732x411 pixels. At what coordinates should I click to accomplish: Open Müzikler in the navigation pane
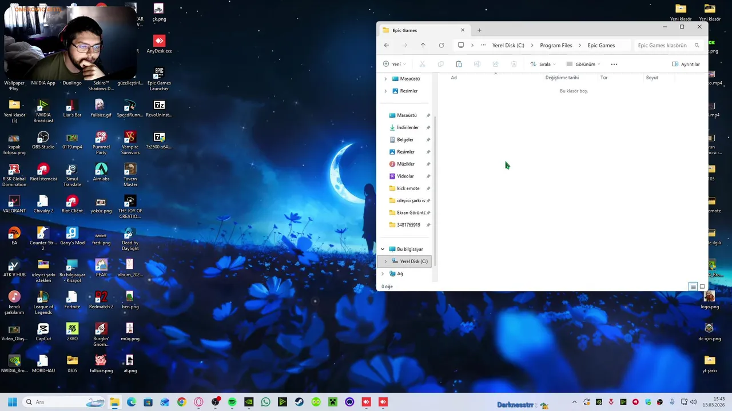click(405, 164)
